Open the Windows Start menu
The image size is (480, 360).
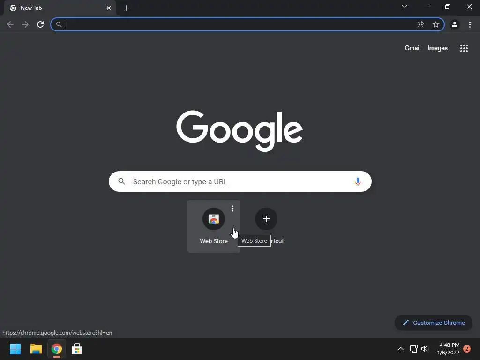click(15, 349)
